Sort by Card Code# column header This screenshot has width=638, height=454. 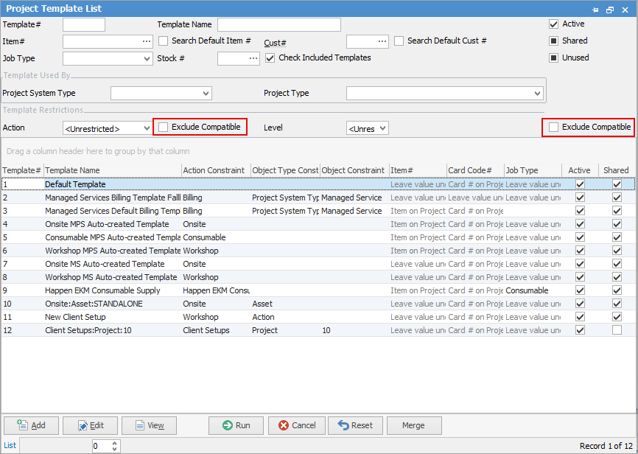point(476,170)
